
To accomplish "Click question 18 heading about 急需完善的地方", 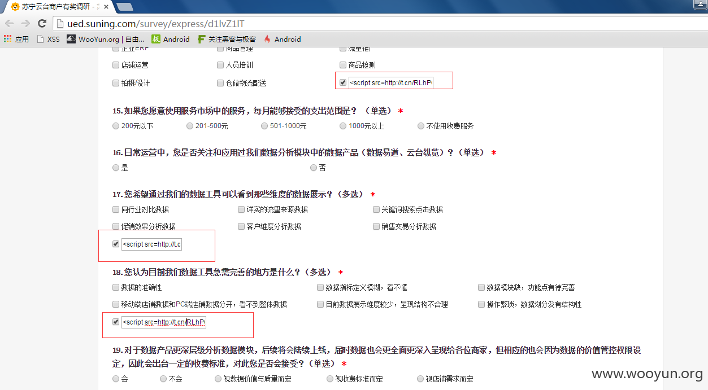I will (x=228, y=272).
